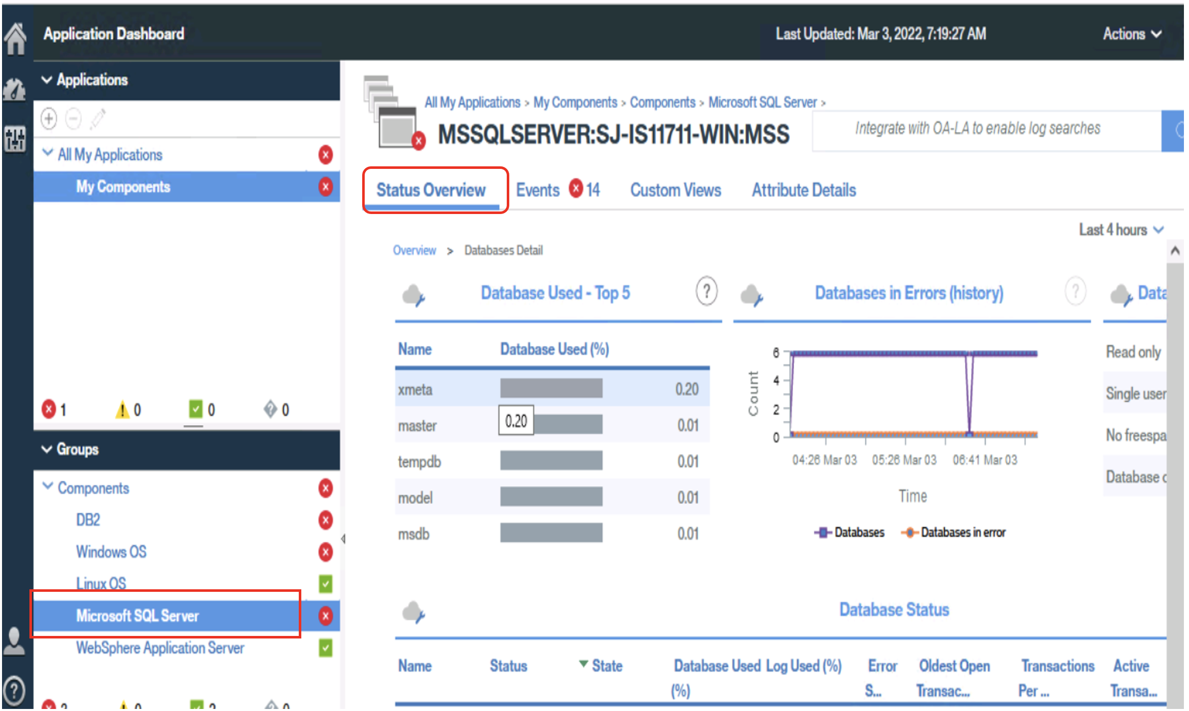
Task: Select Windows OS in Components group
Action: point(111,552)
